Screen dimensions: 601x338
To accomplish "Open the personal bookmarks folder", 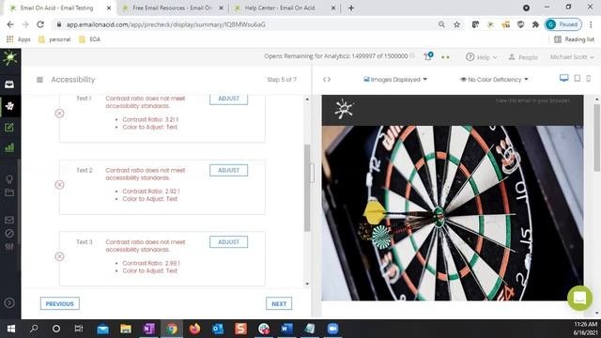I will tap(54, 39).
